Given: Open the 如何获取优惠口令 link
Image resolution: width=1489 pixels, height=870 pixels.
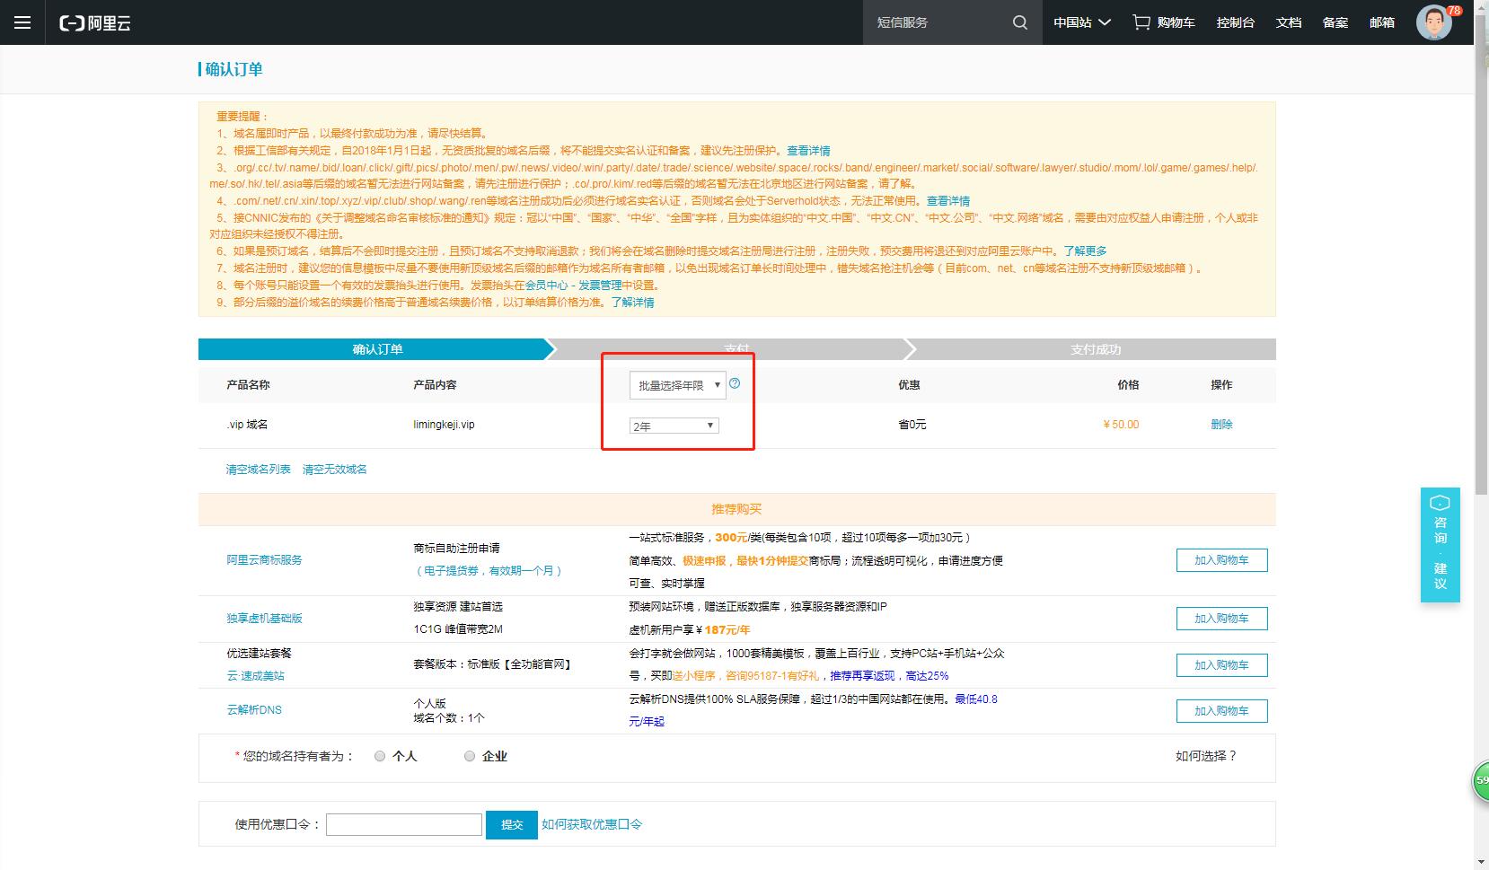Looking at the screenshot, I should (592, 824).
